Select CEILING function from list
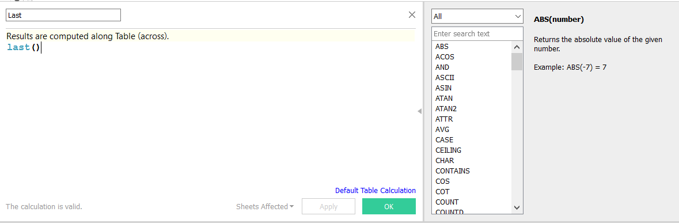 coord(448,150)
